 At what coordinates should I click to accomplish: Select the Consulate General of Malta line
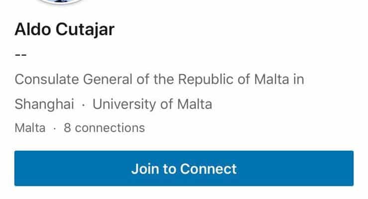point(159,80)
